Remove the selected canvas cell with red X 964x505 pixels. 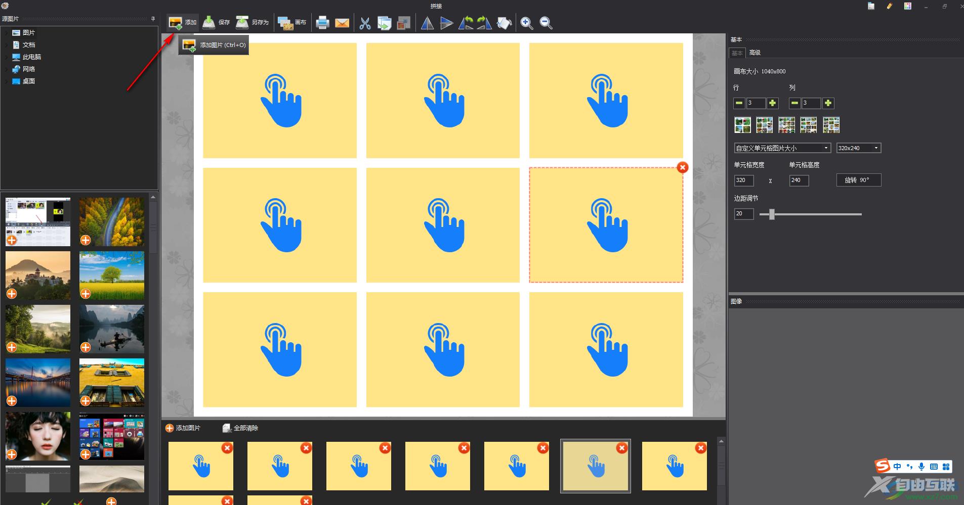tap(683, 167)
